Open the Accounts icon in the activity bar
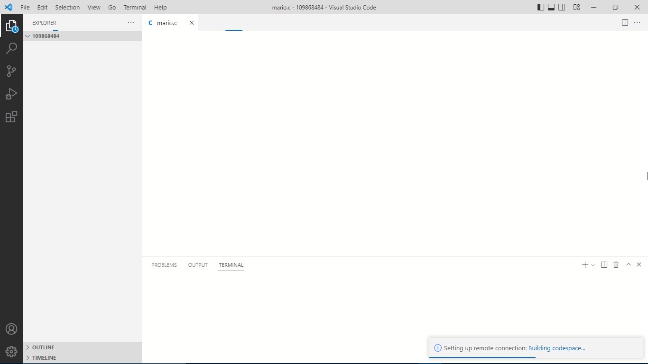648x364 pixels. click(x=11, y=328)
